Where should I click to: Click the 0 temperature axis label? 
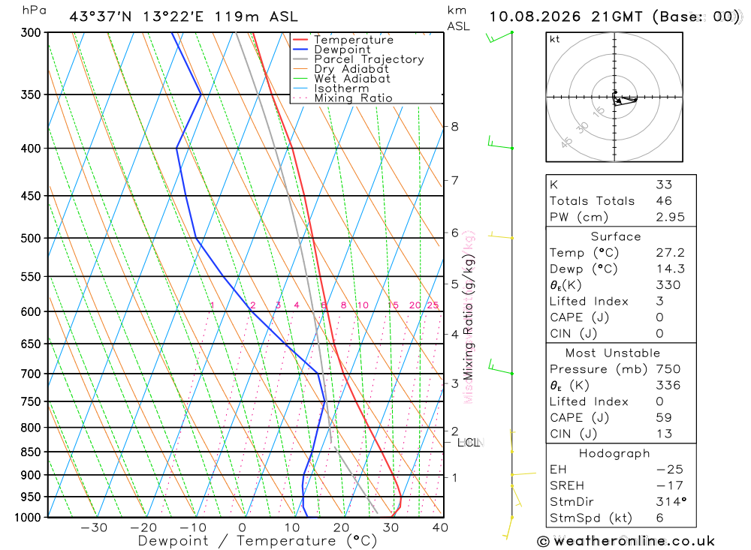[243, 528]
